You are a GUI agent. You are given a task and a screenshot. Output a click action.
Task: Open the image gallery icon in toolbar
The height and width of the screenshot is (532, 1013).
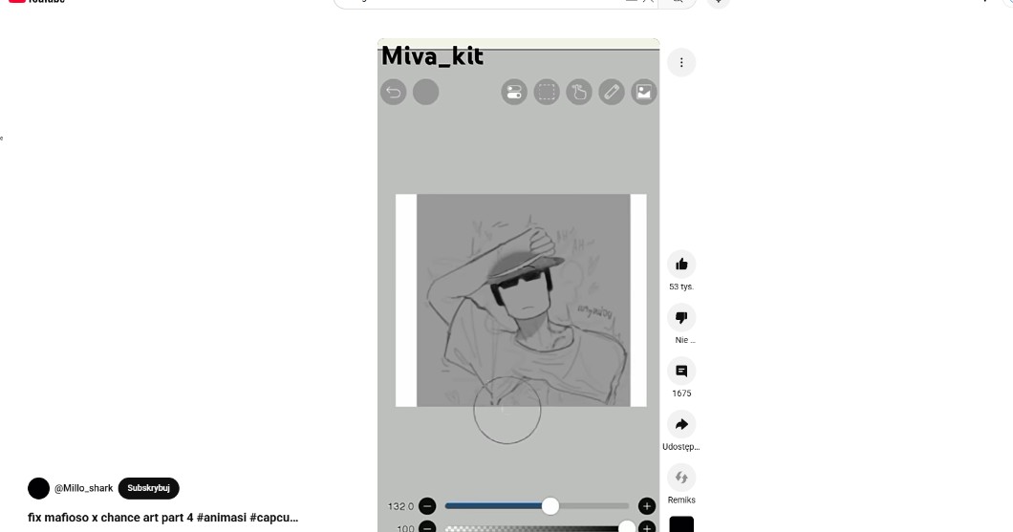[643, 92]
